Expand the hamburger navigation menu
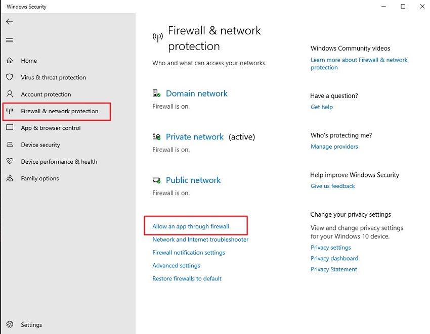Screen dimensions: 430x334 pos(10,40)
